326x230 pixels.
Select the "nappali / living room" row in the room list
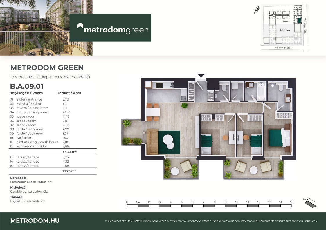[29, 112]
